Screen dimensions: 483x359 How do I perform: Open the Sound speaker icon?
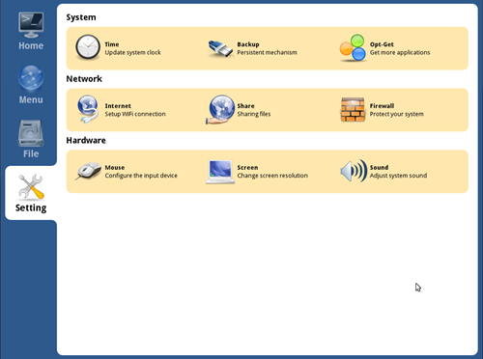(354, 171)
